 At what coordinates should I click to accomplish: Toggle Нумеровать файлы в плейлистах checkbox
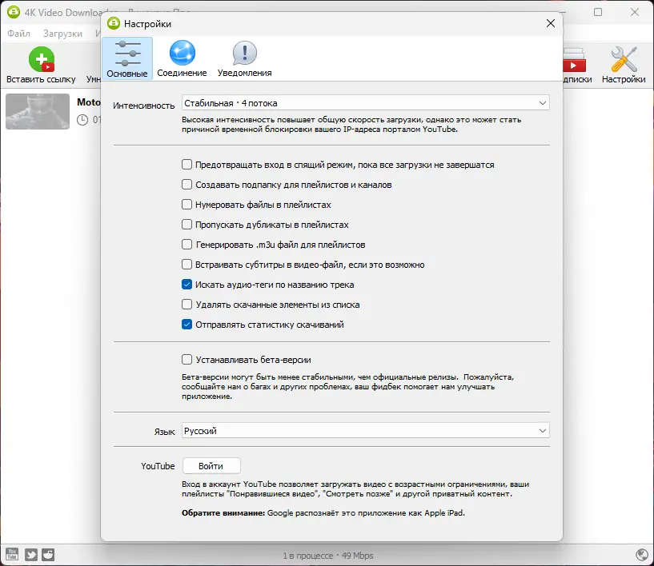click(x=187, y=205)
